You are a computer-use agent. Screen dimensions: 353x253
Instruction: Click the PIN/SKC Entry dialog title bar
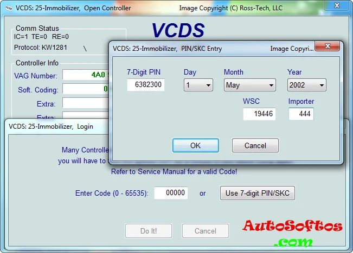pyautogui.click(x=190, y=49)
